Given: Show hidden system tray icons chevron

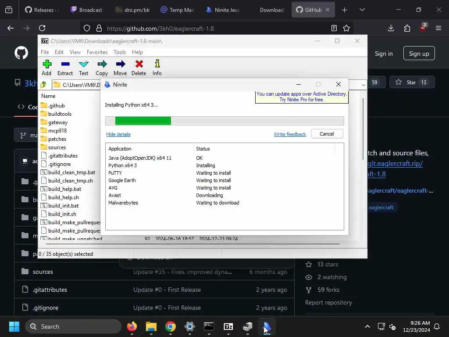Looking at the screenshot, I should click(x=367, y=326).
